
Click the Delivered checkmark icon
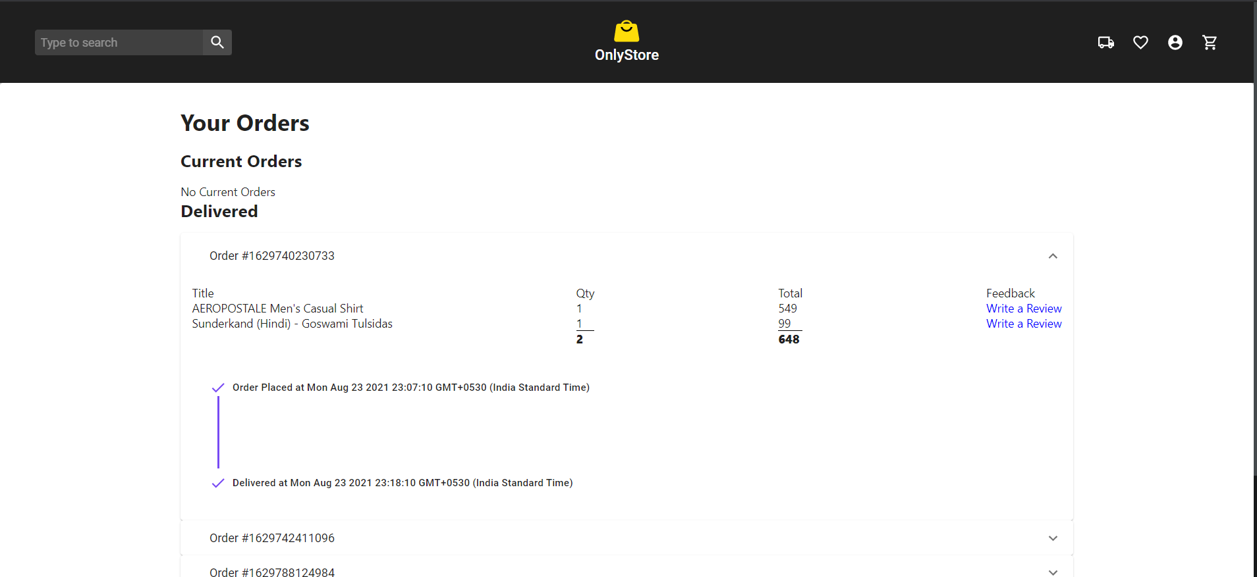coord(218,483)
